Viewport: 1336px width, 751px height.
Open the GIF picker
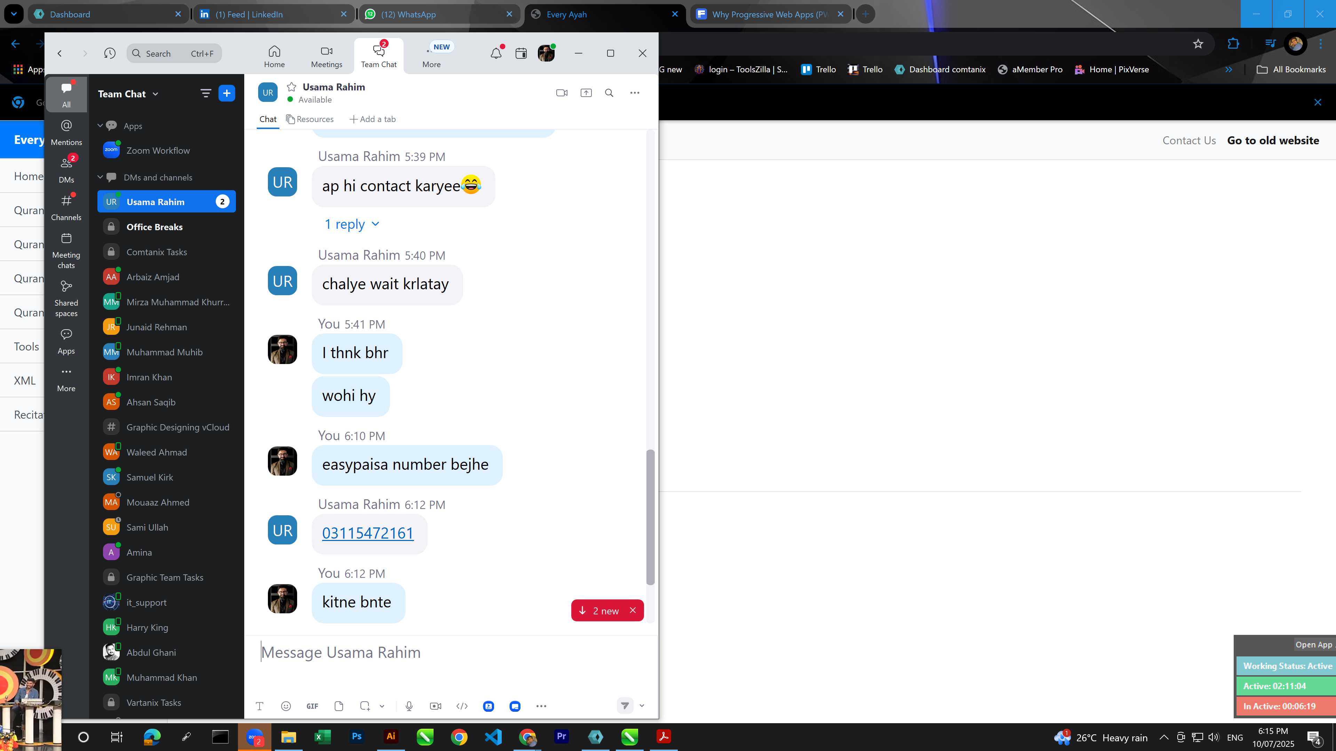312,706
